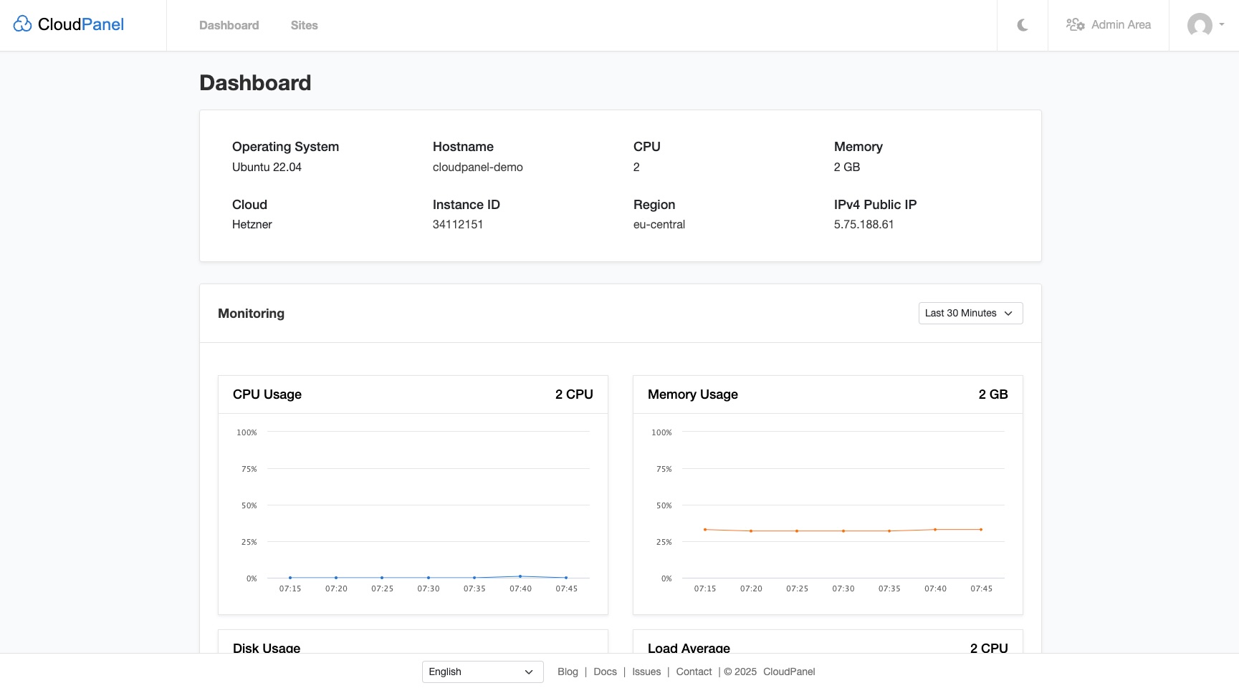Image resolution: width=1239 pixels, height=688 pixels.
Task: Click the CloudPanel wordmark in header
Action: [x=81, y=24]
